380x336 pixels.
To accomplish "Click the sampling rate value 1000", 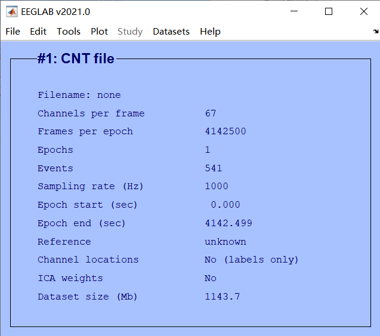I will point(217,186).
